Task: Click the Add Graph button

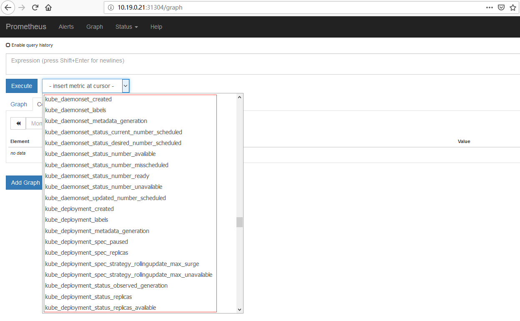Action: pyautogui.click(x=25, y=183)
